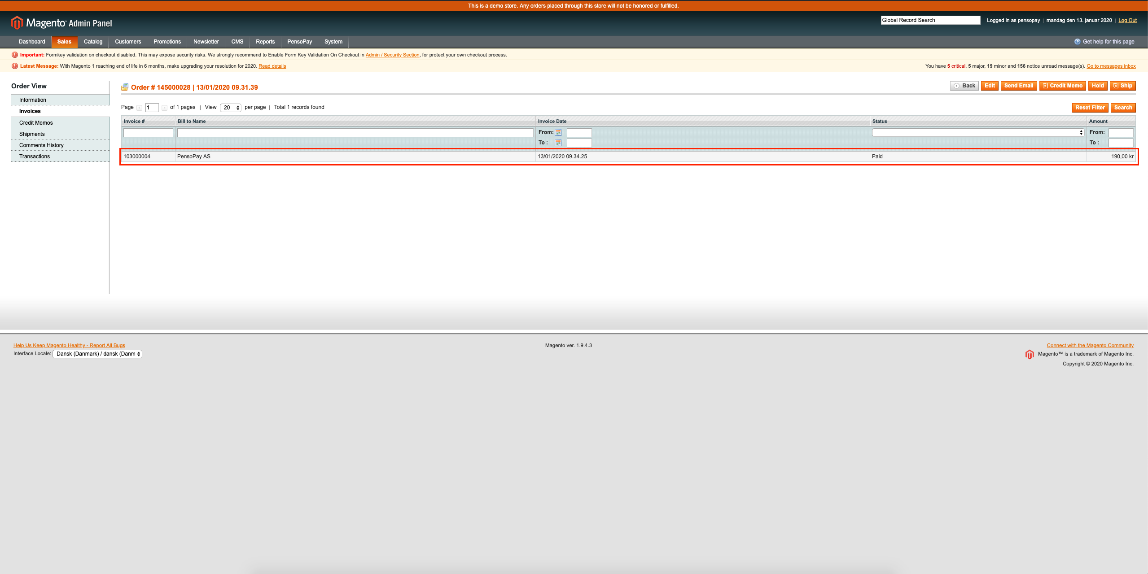This screenshot has width=1148, height=574.
Task: Open the Read details link
Action: 272,66
